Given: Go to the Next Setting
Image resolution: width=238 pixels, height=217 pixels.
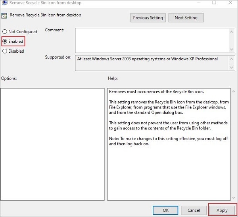Looking at the screenshot, I should [186, 18].
